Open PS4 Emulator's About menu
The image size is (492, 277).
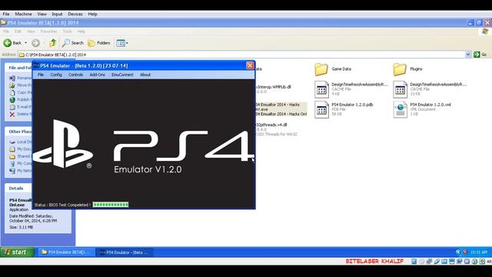point(145,75)
